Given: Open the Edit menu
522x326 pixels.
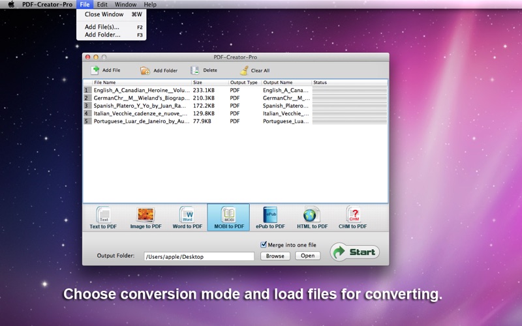Looking at the screenshot, I should pos(102,5).
